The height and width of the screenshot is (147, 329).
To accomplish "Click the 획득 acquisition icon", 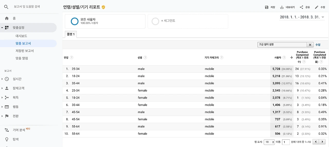I will 7,97.
